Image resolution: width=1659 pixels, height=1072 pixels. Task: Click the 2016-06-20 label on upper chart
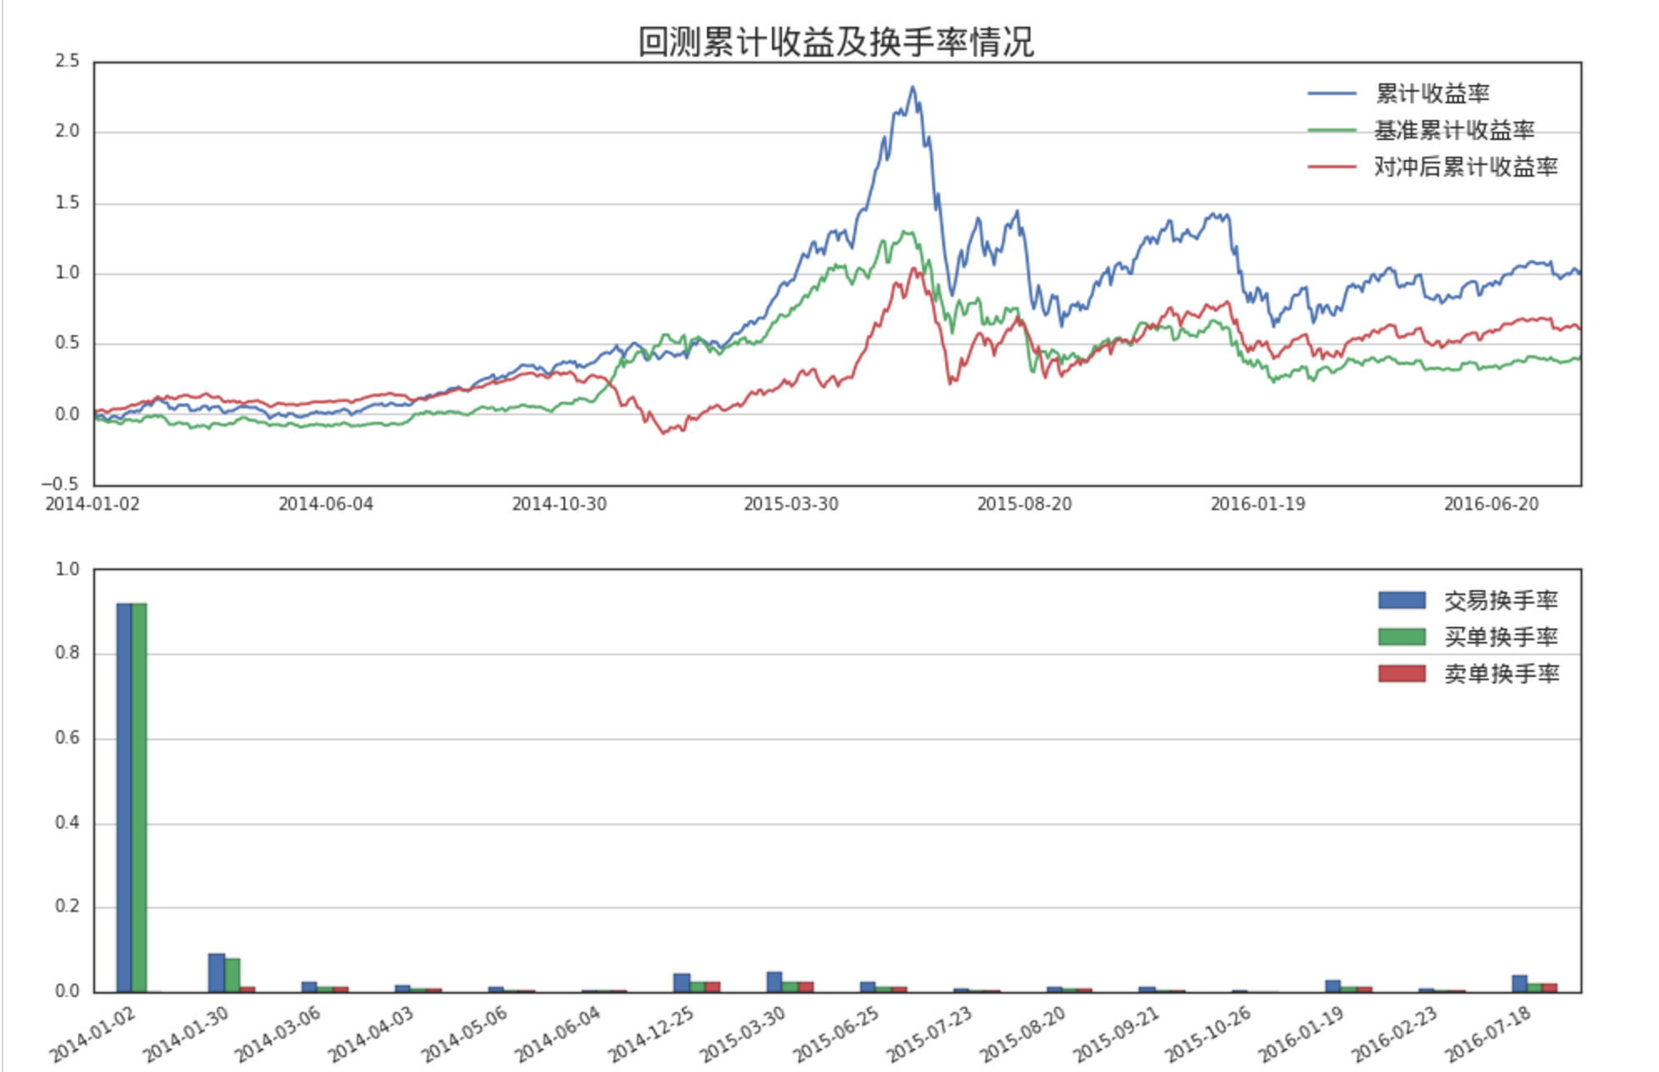[1491, 504]
